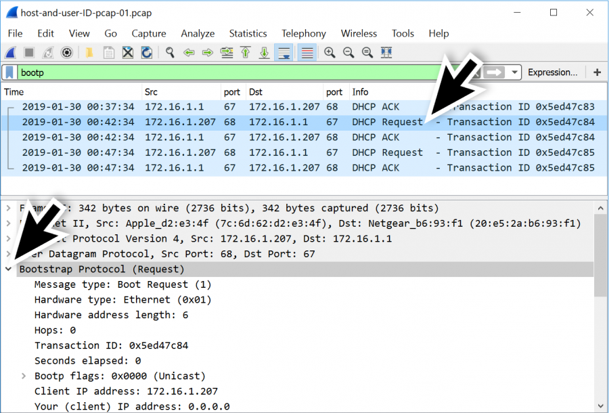Start a new capture with the shark fin icon
This screenshot has width=609, height=413.
(9, 52)
